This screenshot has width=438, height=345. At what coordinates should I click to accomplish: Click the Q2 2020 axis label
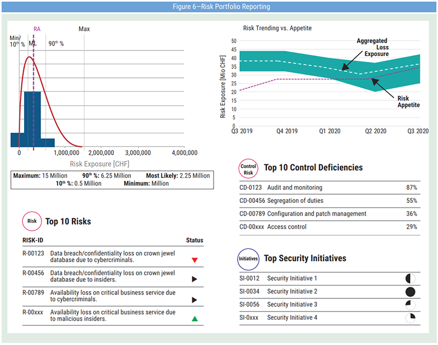tap(374, 131)
